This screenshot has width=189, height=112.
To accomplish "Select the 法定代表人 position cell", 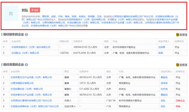I will coord(70,106).
